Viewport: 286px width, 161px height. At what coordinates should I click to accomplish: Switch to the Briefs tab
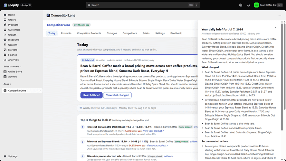[146, 34]
